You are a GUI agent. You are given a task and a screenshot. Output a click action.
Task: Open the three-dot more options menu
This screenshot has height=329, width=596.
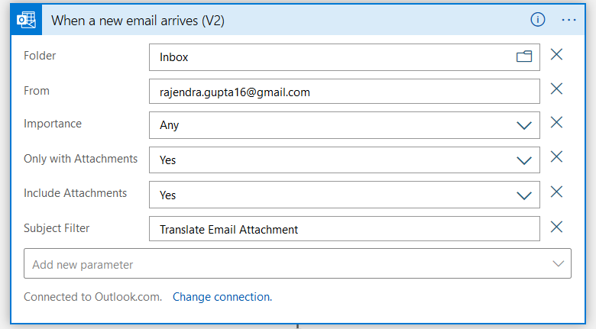tap(569, 20)
